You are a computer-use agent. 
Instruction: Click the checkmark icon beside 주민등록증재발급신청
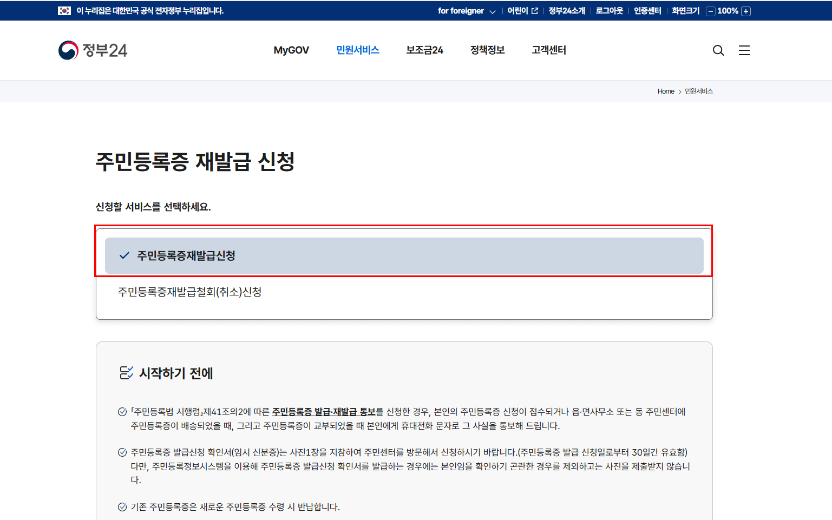124,255
